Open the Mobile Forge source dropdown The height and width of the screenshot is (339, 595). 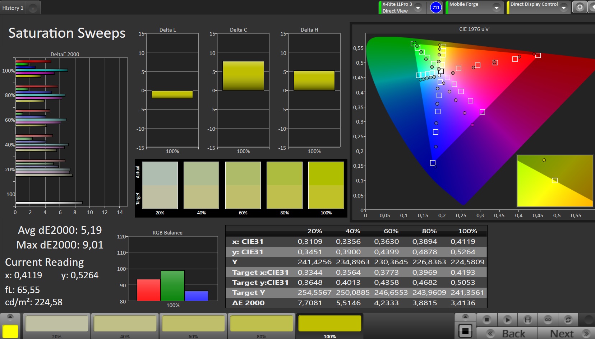[497, 8]
